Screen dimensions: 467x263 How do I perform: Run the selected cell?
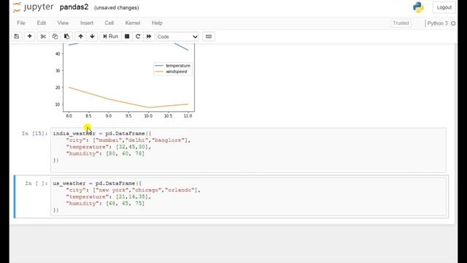[110, 37]
